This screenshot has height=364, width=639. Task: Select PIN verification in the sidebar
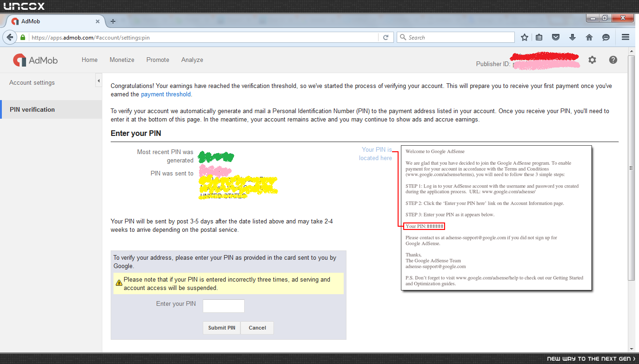click(x=51, y=109)
